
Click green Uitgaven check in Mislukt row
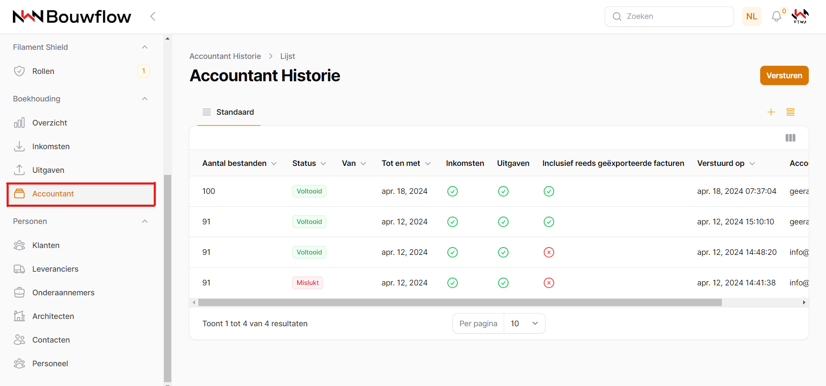pyautogui.click(x=503, y=283)
